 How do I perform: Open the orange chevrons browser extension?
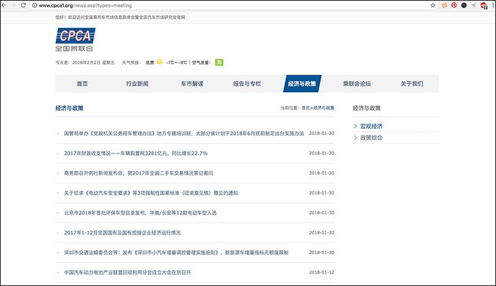pos(445,6)
